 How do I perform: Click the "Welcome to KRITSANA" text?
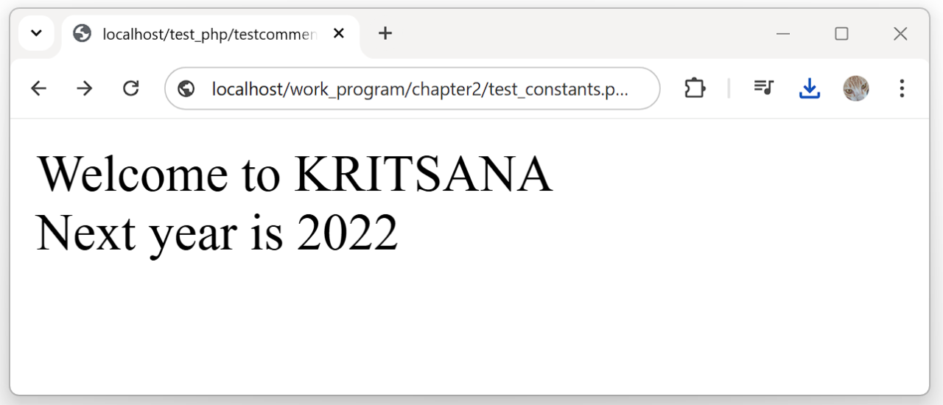pos(294,175)
